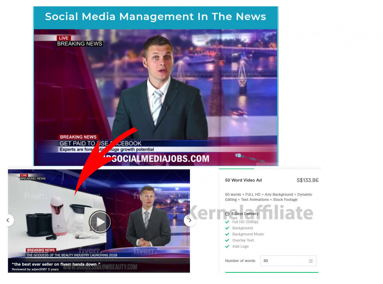Go to next gallery slide
The image size is (383, 284).
[x=190, y=220]
